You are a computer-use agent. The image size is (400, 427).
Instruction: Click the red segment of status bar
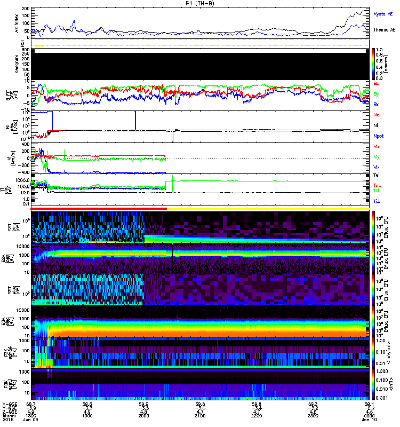(x=99, y=209)
